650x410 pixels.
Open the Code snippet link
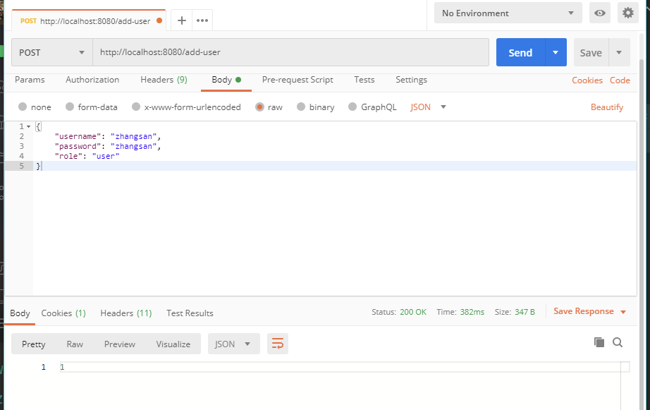pos(620,80)
